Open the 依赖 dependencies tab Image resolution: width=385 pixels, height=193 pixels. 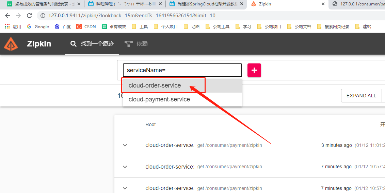(x=136, y=44)
